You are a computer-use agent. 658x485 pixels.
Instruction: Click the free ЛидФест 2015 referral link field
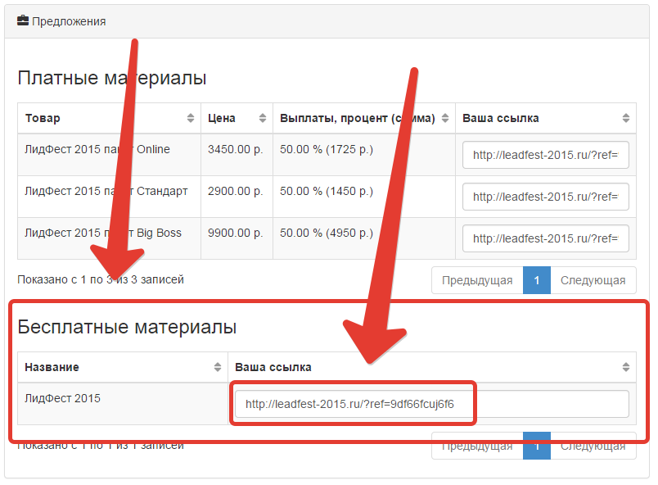click(432, 404)
